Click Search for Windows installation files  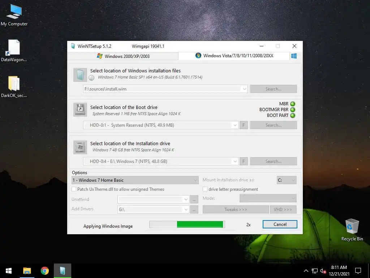274,89
